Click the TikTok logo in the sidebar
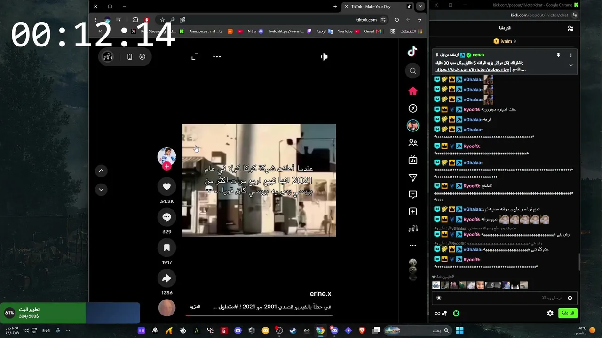This screenshot has width=602, height=338. click(412, 51)
